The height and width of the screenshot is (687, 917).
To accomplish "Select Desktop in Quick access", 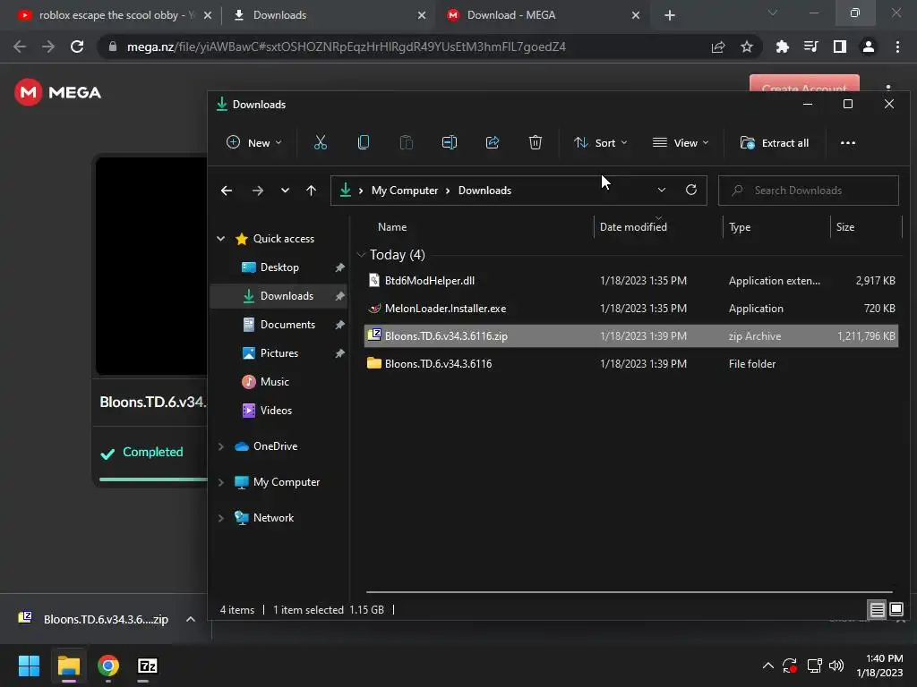I will pyautogui.click(x=279, y=267).
